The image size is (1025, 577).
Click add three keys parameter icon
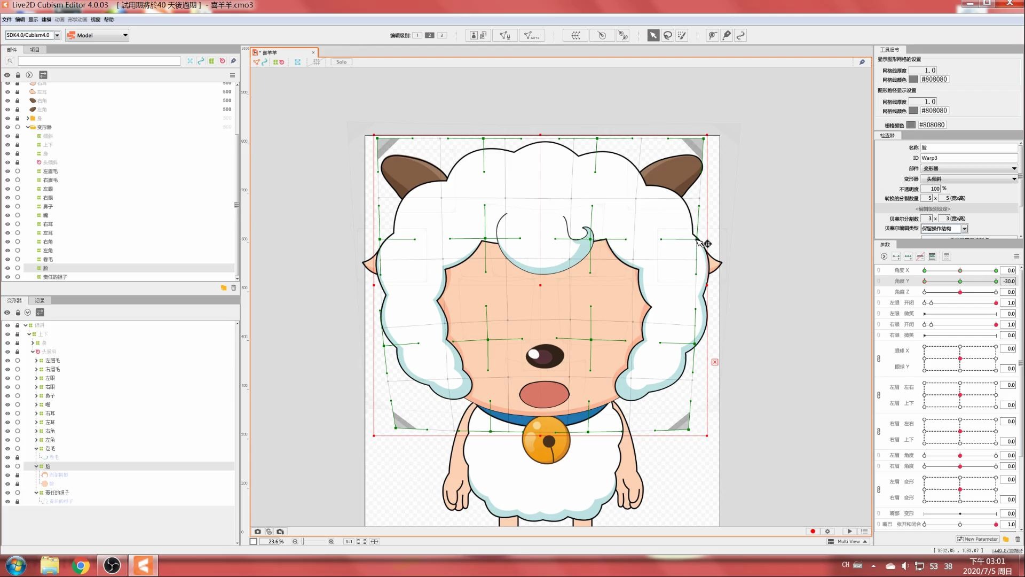pos(908,256)
